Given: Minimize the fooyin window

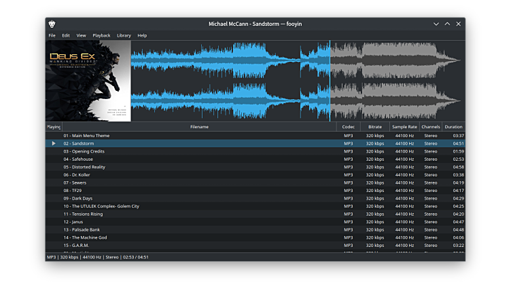Looking at the screenshot, I should pyautogui.click(x=436, y=24).
